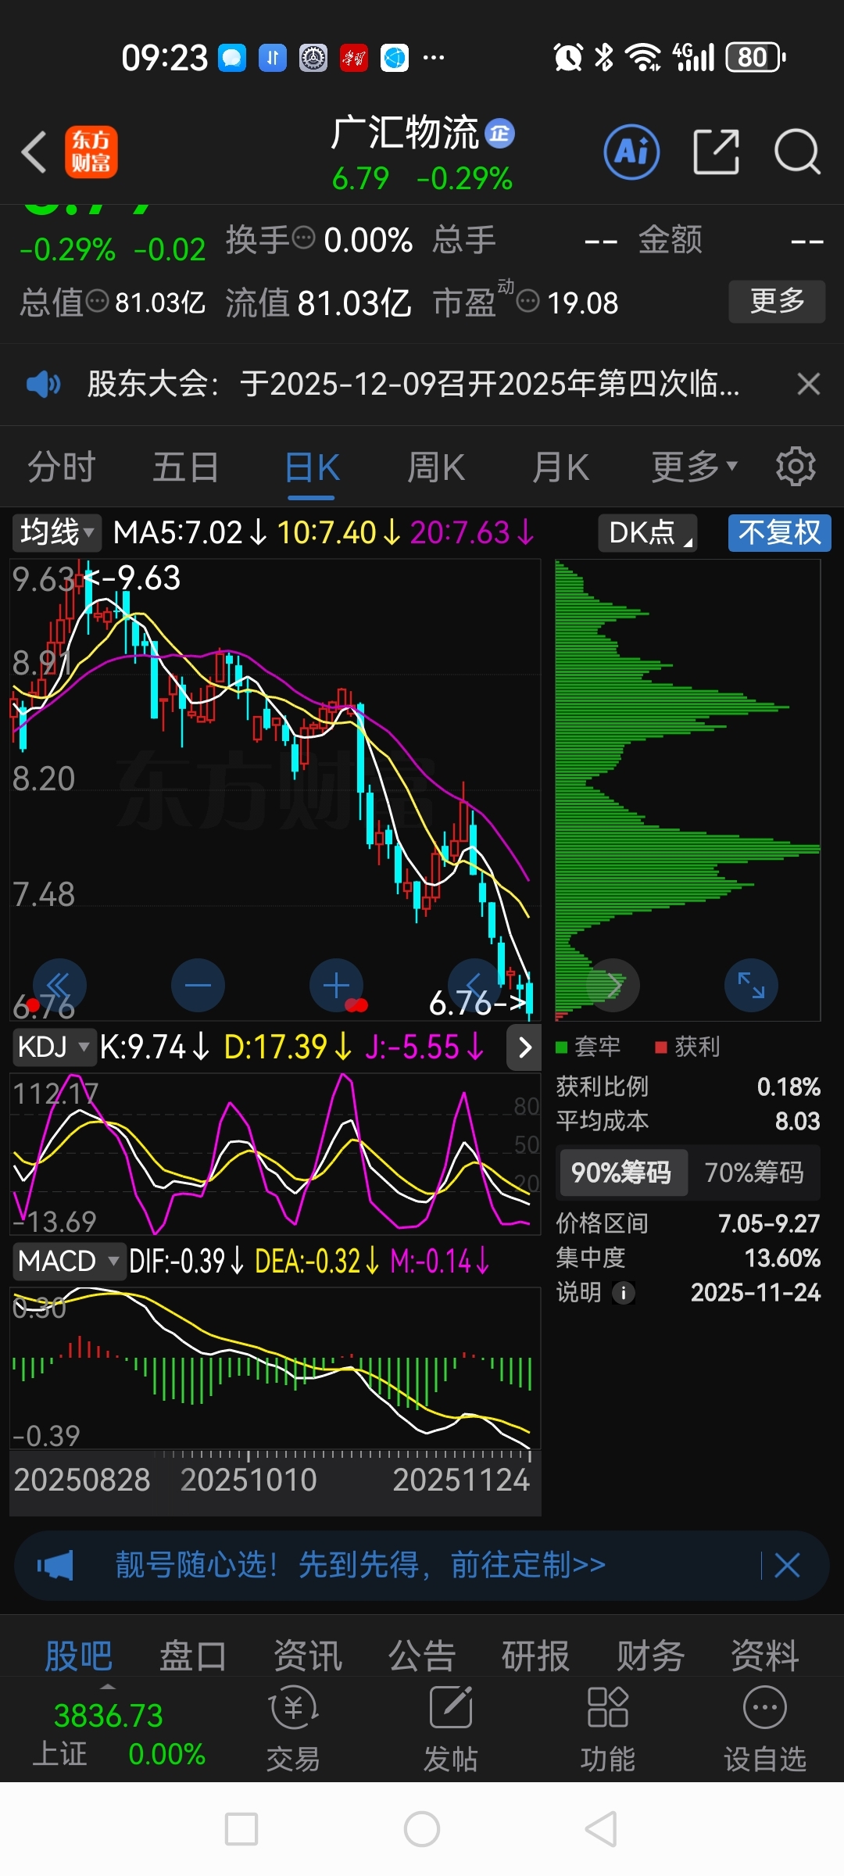
Task: Tap the 平均成本 8.03 value
Action: point(797,1121)
